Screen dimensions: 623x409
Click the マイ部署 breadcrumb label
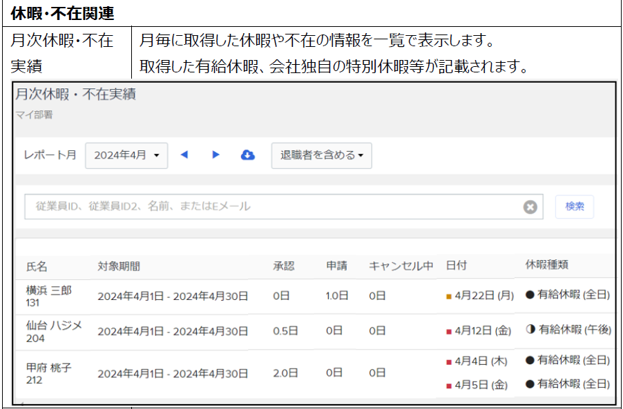click(x=34, y=114)
